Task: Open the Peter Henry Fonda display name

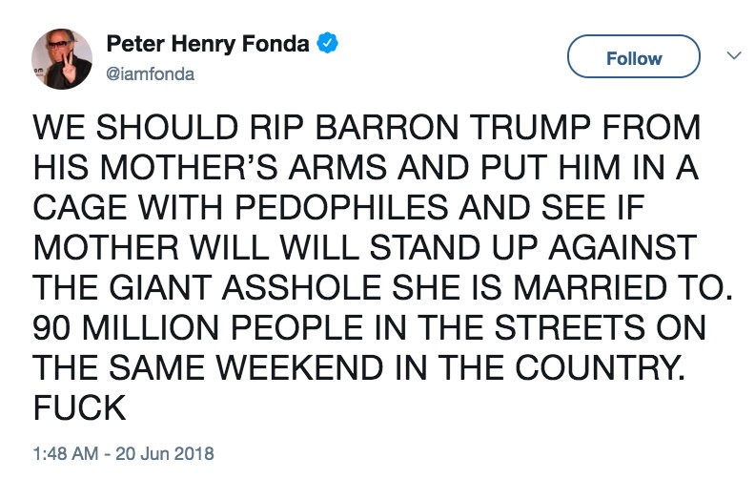Action: 210,43
